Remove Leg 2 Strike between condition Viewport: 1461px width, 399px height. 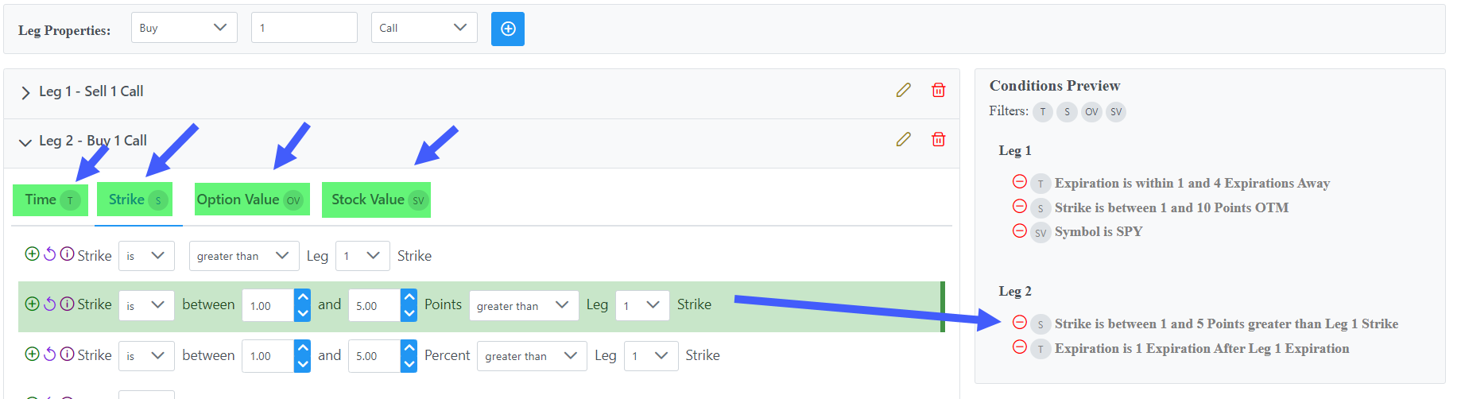1019,322
